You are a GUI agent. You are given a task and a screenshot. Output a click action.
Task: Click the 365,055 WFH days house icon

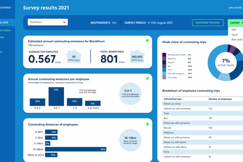pyautogui.click(x=137, y=56)
